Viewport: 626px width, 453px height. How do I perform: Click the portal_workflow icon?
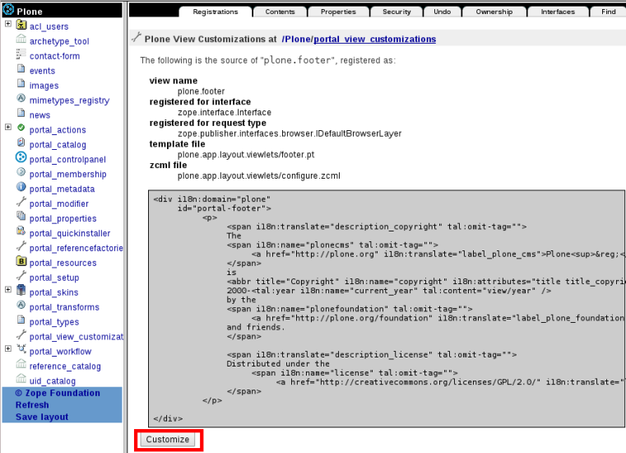pyautogui.click(x=21, y=351)
